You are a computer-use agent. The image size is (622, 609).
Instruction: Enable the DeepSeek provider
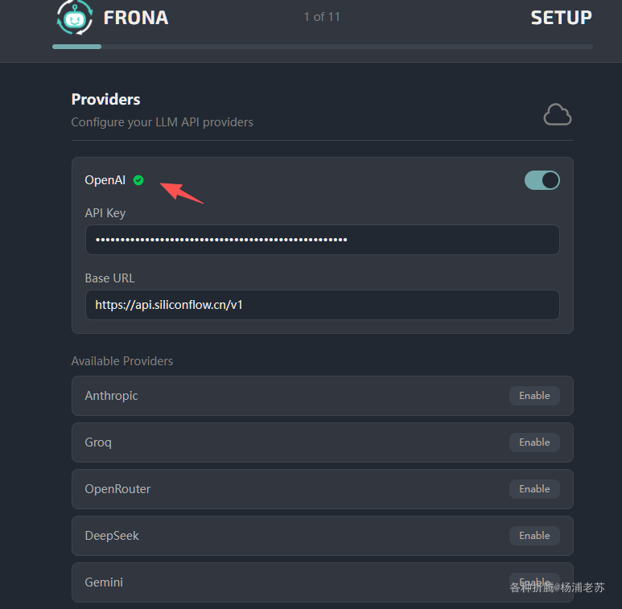coord(534,536)
